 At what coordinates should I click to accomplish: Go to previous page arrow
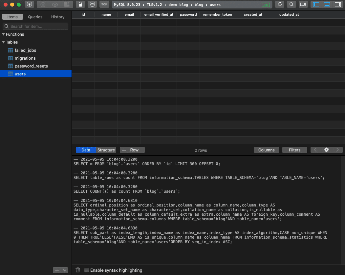315,150
